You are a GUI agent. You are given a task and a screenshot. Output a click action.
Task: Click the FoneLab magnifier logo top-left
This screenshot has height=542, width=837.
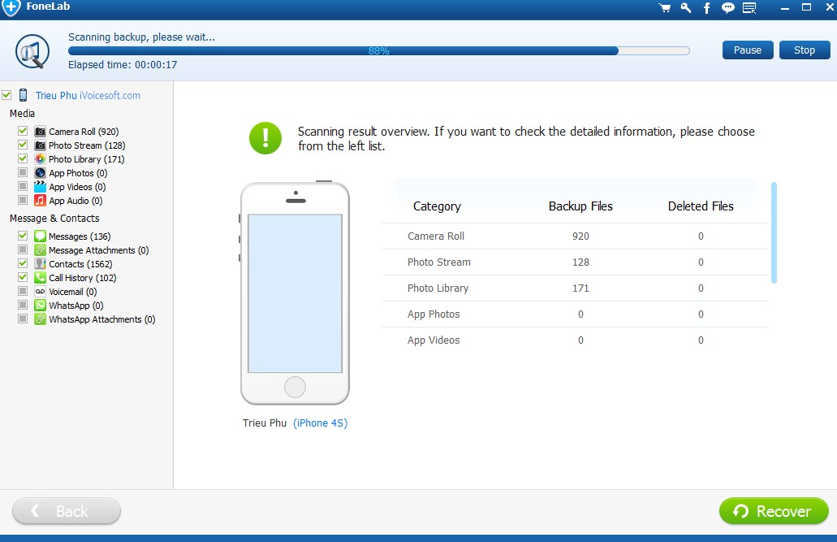click(32, 50)
